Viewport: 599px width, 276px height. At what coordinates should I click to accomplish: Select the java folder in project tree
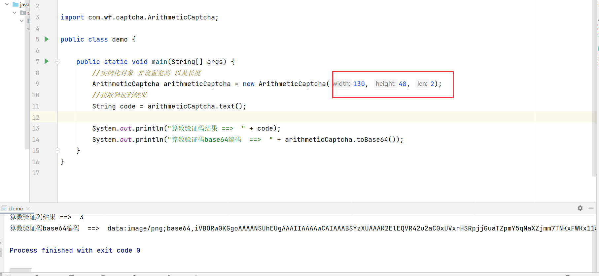click(21, 4)
